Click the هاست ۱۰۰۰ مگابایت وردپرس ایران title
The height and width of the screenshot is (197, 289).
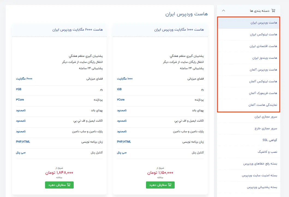179,30
